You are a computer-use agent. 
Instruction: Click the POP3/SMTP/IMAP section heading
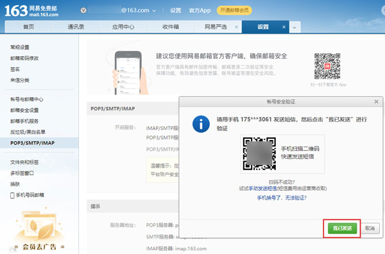coord(113,109)
